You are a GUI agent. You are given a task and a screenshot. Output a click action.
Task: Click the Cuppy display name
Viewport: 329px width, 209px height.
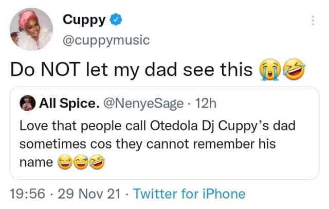pos(84,20)
